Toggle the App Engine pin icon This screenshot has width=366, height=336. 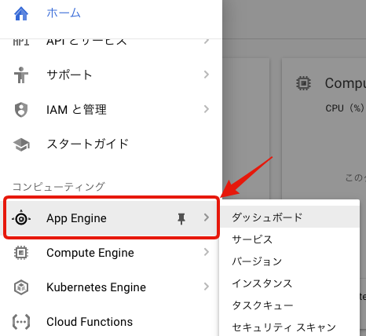(x=181, y=218)
